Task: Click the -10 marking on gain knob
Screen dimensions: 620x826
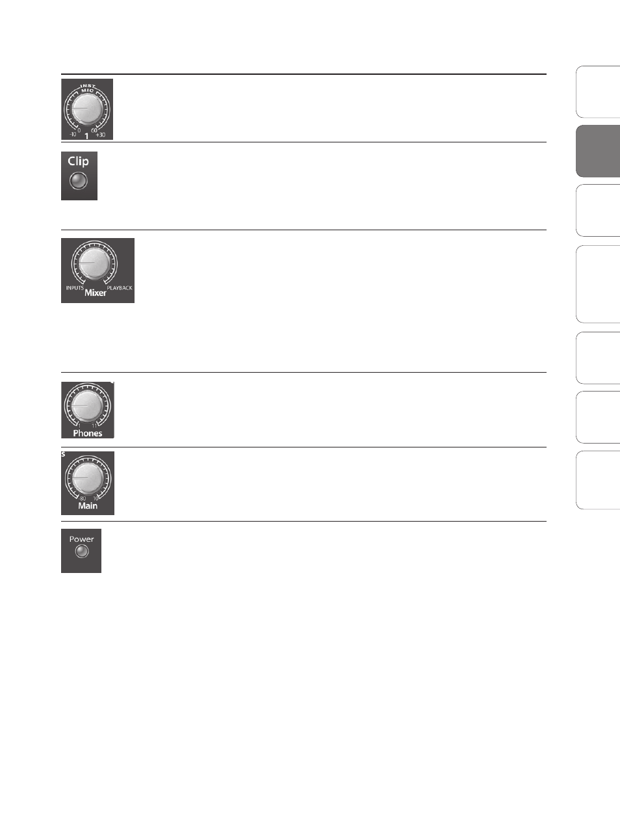Action: click(72, 135)
